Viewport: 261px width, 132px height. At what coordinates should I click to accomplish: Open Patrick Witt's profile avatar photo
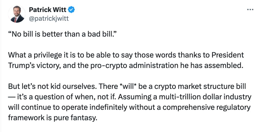pyautogui.click(x=17, y=14)
